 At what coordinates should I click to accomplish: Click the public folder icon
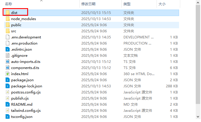click(8, 25)
